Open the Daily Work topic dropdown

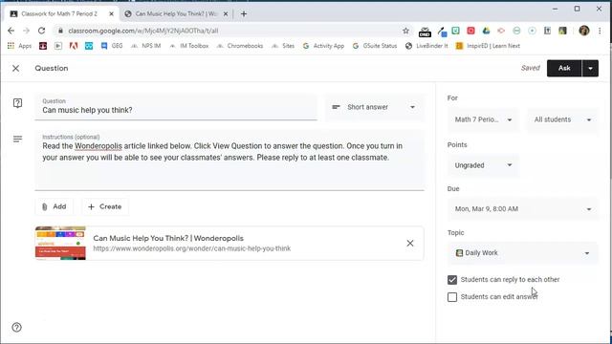pos(523,253)
